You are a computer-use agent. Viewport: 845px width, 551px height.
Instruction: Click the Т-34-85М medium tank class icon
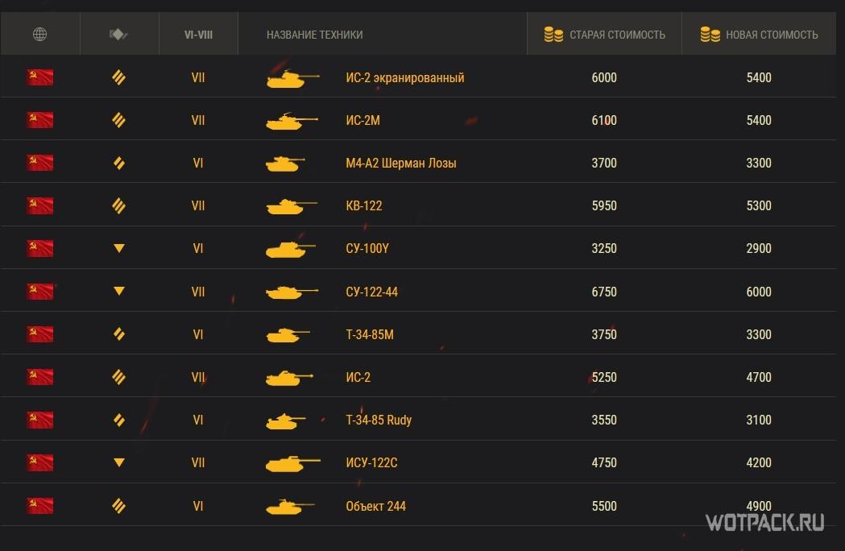[x=119, y=334]
